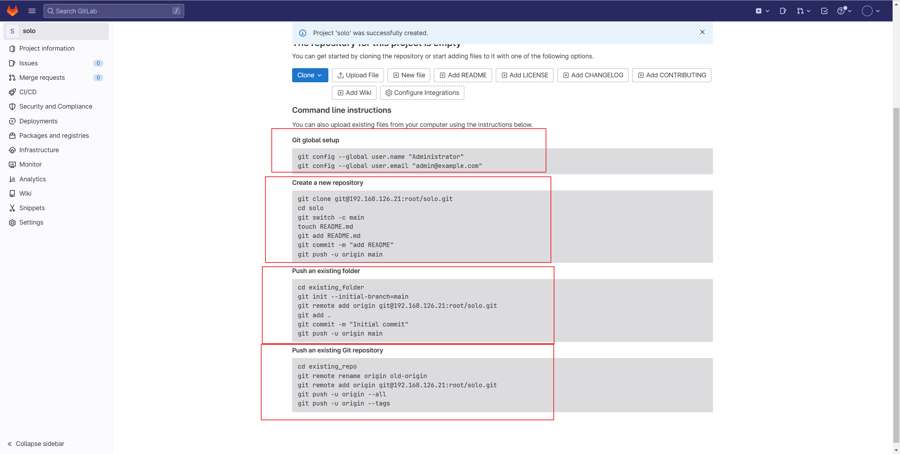
Task: Select the Settings menu item in sidebar
Action: (31, 222)
